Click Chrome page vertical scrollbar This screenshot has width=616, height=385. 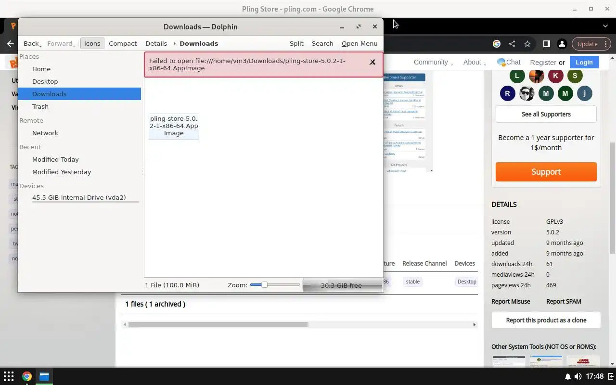(x=612, y=197)
